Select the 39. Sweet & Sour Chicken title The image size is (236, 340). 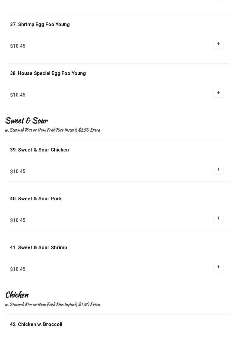(39, 150)
